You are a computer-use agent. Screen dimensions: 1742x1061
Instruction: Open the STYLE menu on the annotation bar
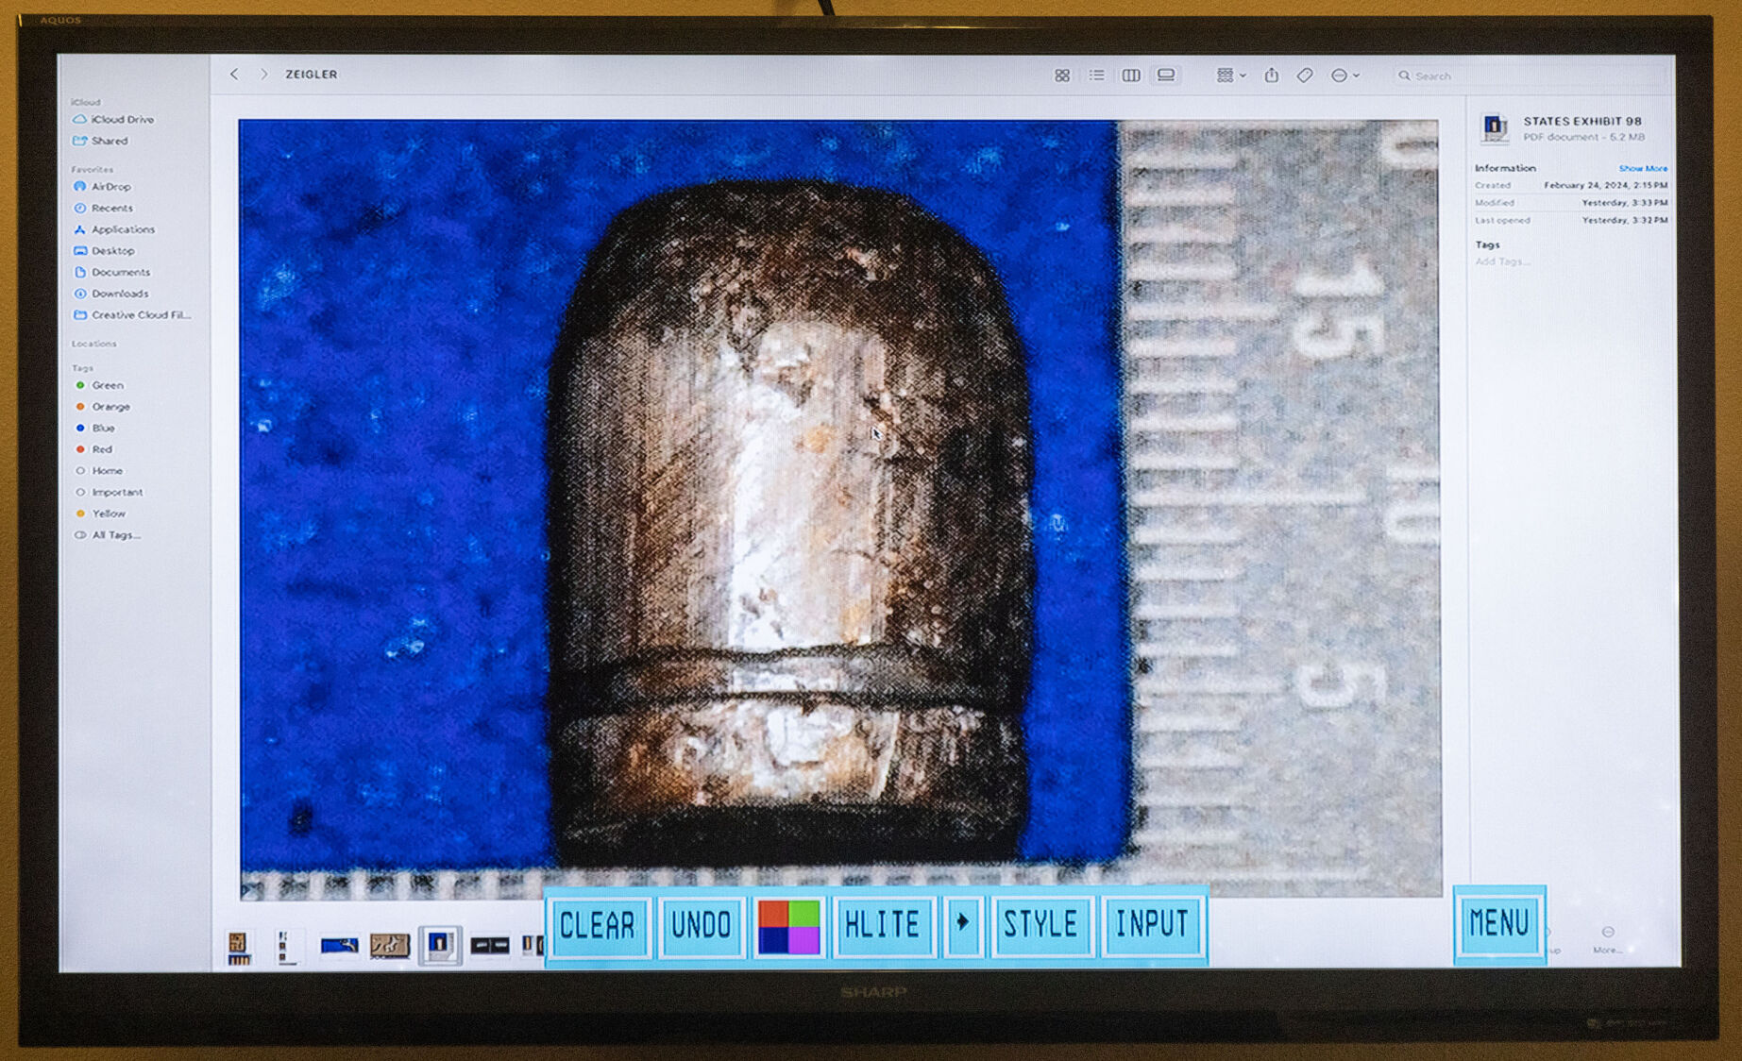[x=1040, y=926]
